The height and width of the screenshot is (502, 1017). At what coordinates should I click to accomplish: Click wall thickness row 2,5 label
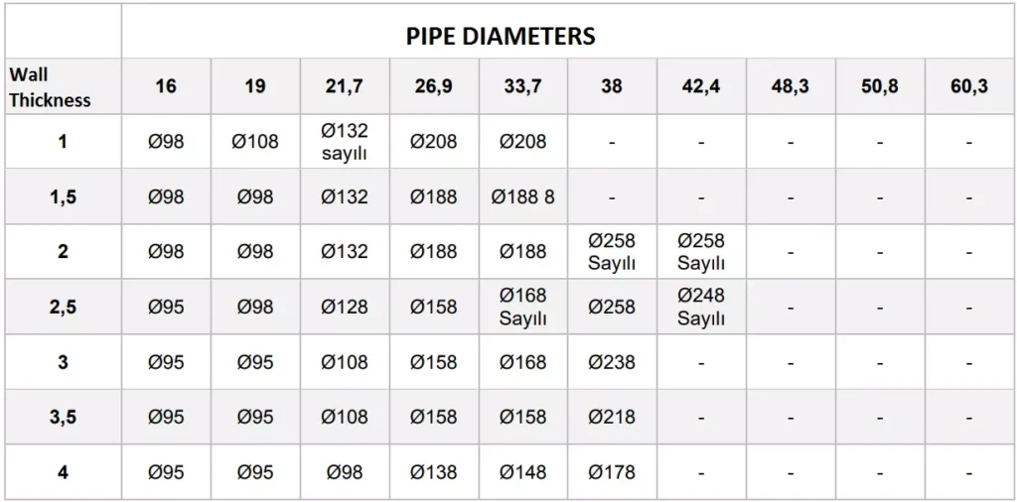click(63, 307)
